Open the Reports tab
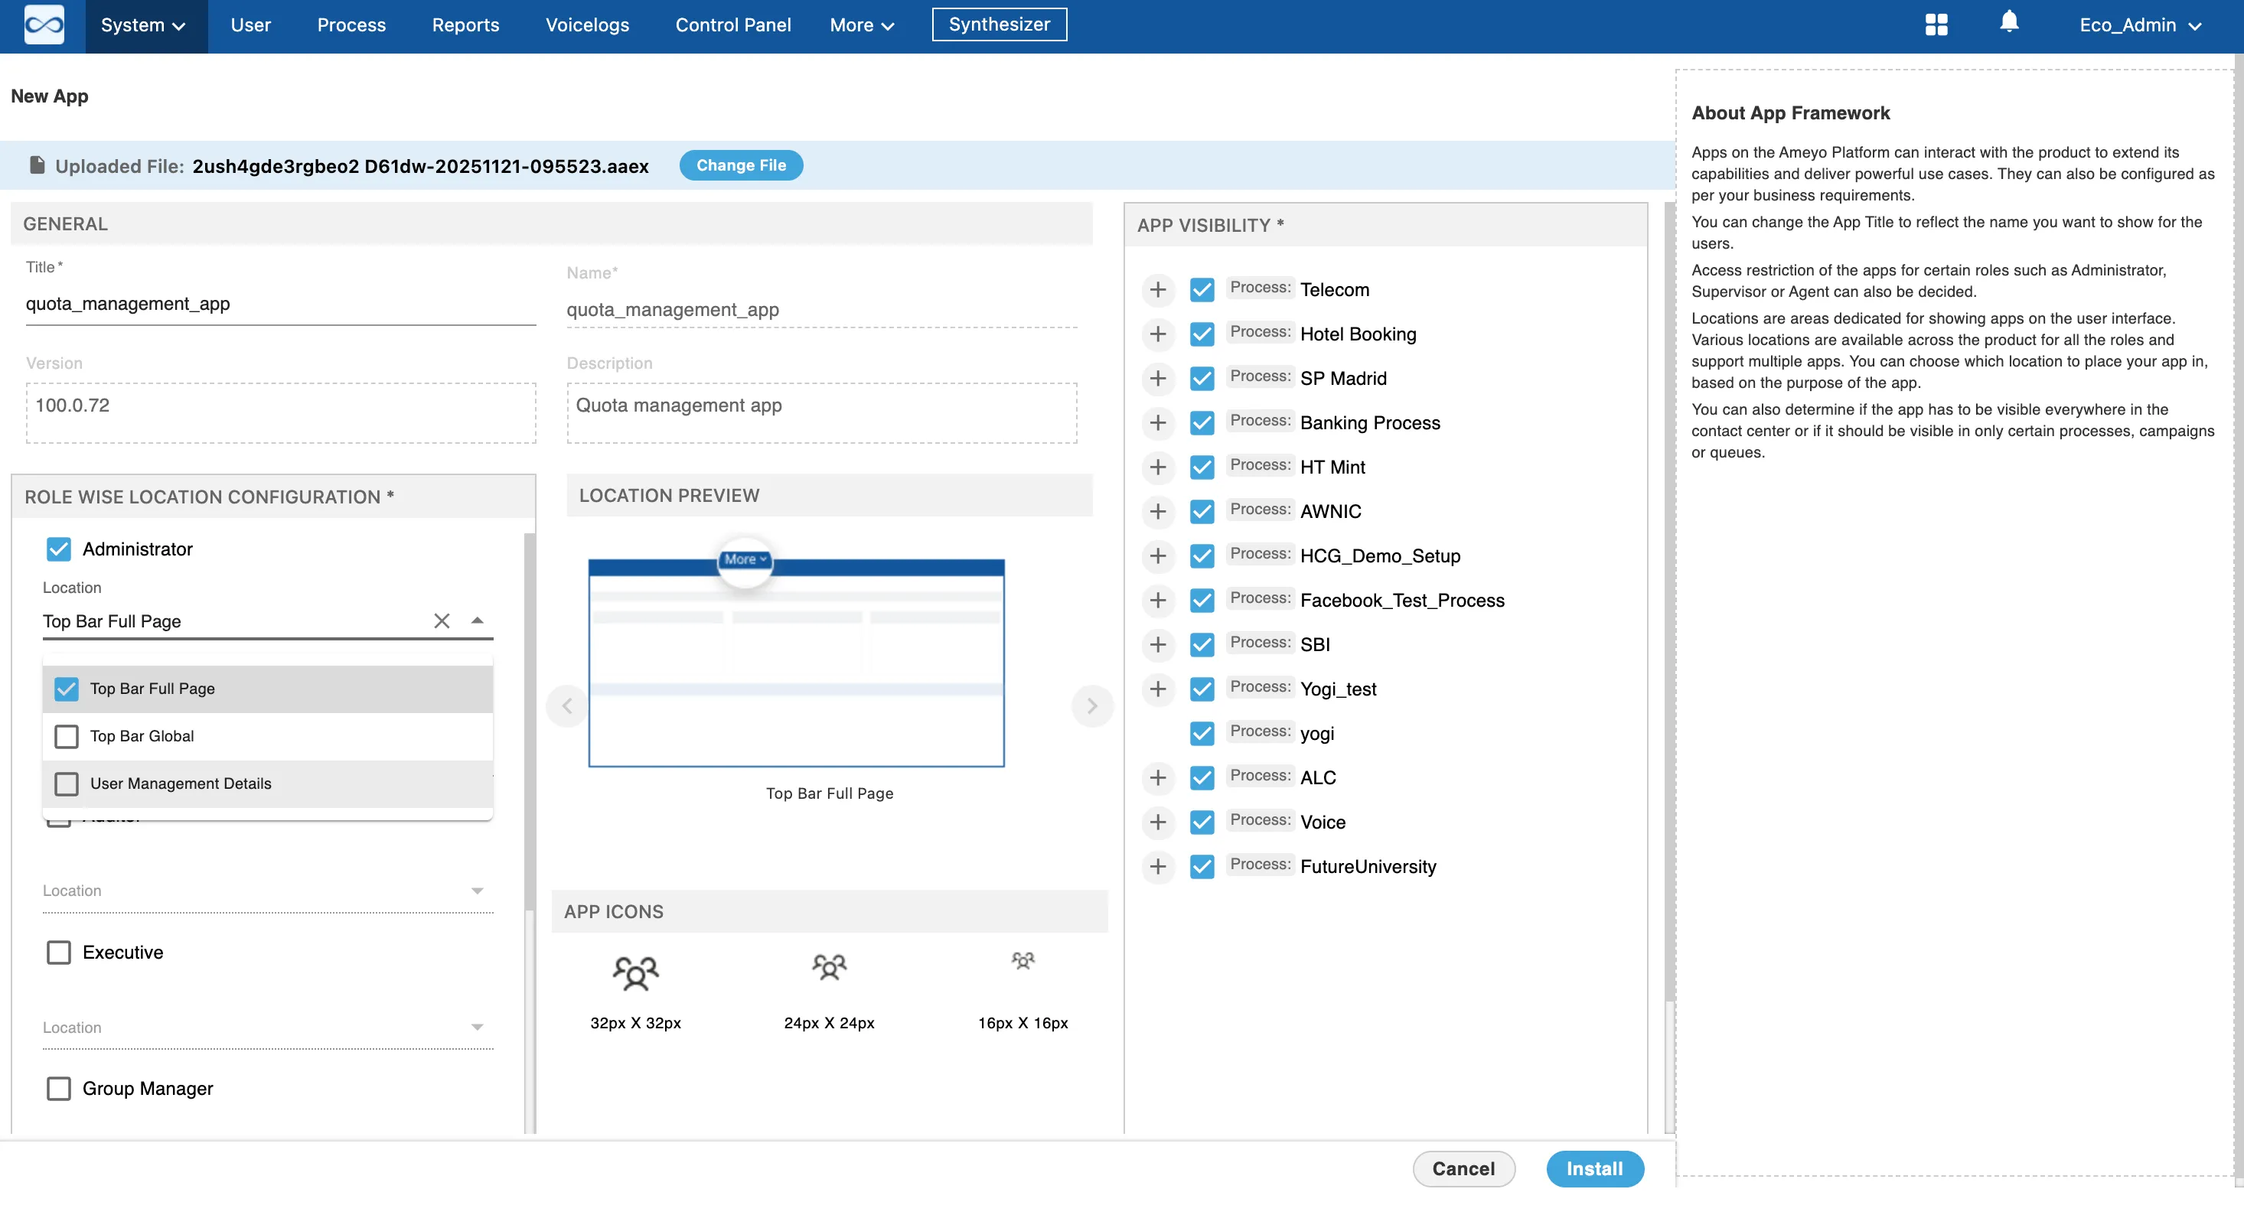 [465, 25]
